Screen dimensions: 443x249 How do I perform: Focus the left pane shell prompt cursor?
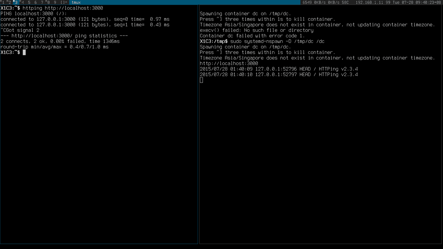click(24, 52)
